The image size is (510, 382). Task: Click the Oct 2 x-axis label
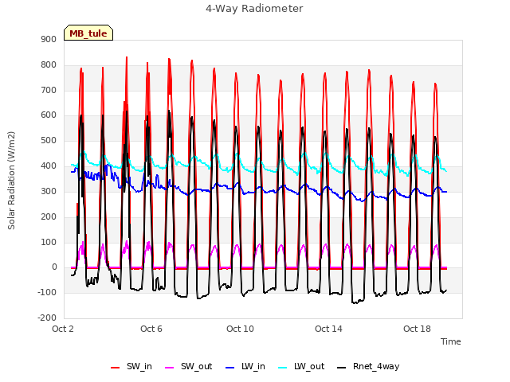(x=63, y=329)
